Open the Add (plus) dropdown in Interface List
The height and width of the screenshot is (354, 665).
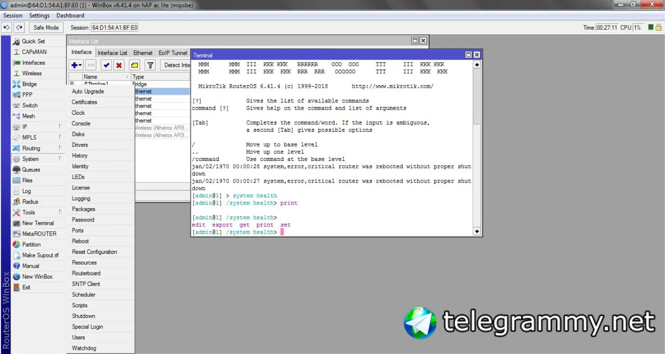point(76,65)
